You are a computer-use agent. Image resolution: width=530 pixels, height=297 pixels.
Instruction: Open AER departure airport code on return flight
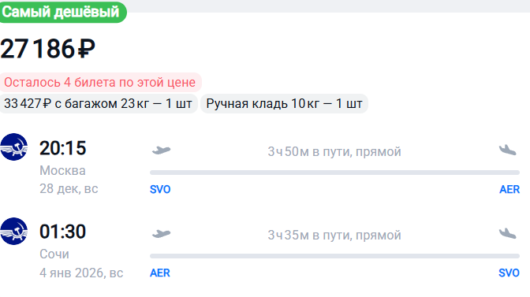[160, 273]
